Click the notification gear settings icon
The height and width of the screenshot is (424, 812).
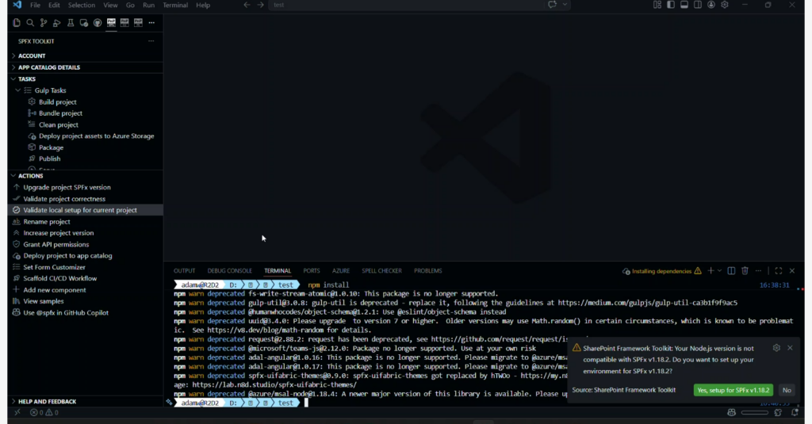pos(776,348)
